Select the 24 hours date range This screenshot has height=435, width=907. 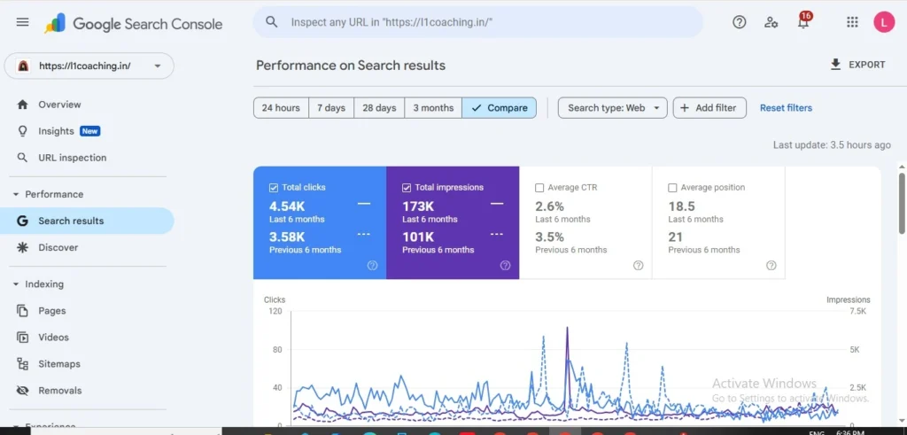click(x=281, y=107)
